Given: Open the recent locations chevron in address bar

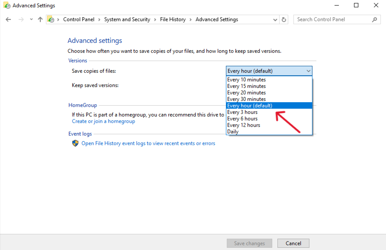Looking at the screenshot, I should click(x=30, y=19).
